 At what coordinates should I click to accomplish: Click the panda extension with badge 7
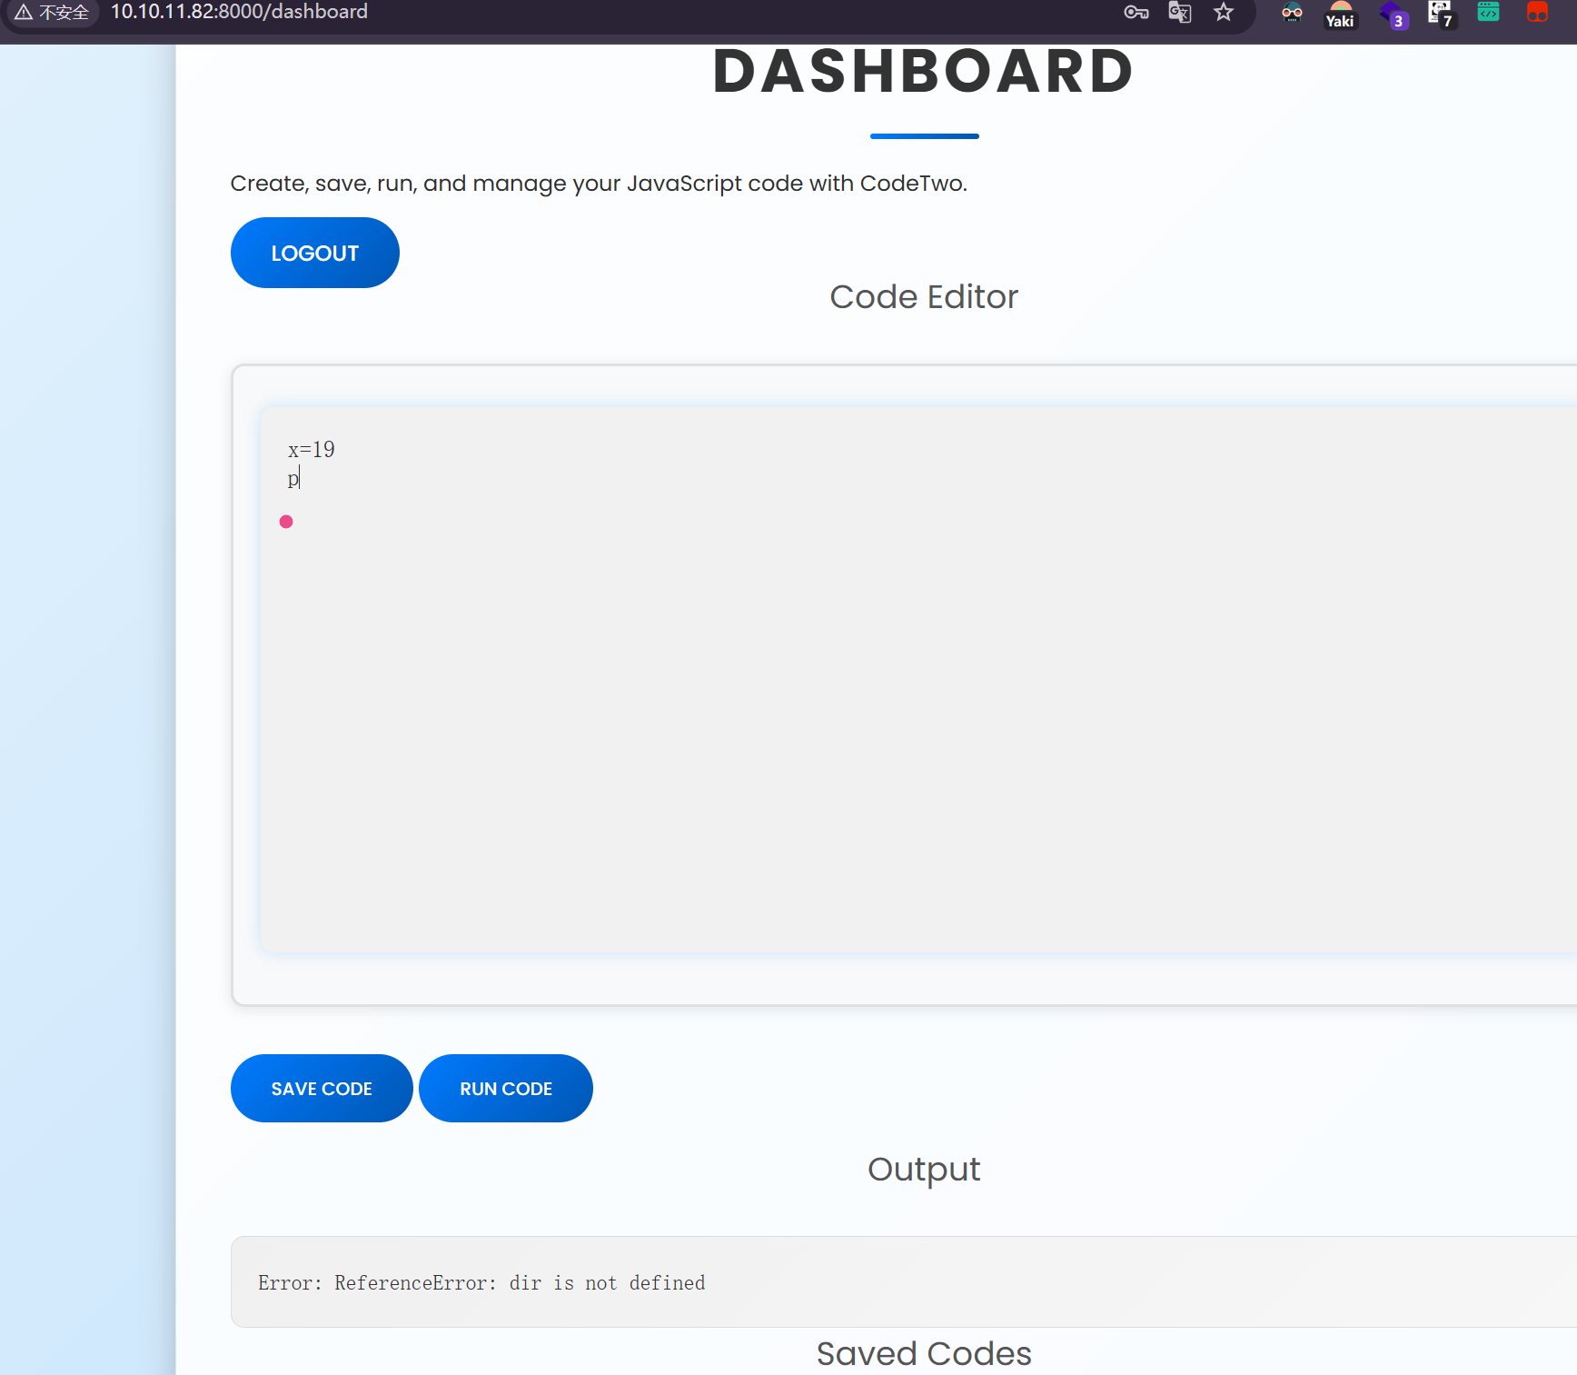(x=1440, y=13)
